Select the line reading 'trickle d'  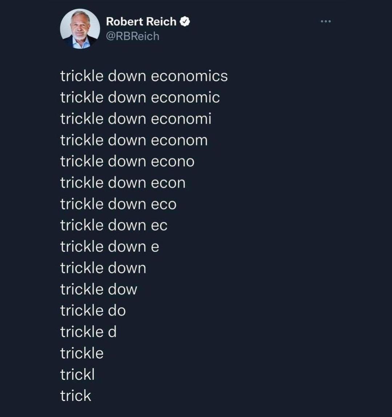tap(89, 331)
